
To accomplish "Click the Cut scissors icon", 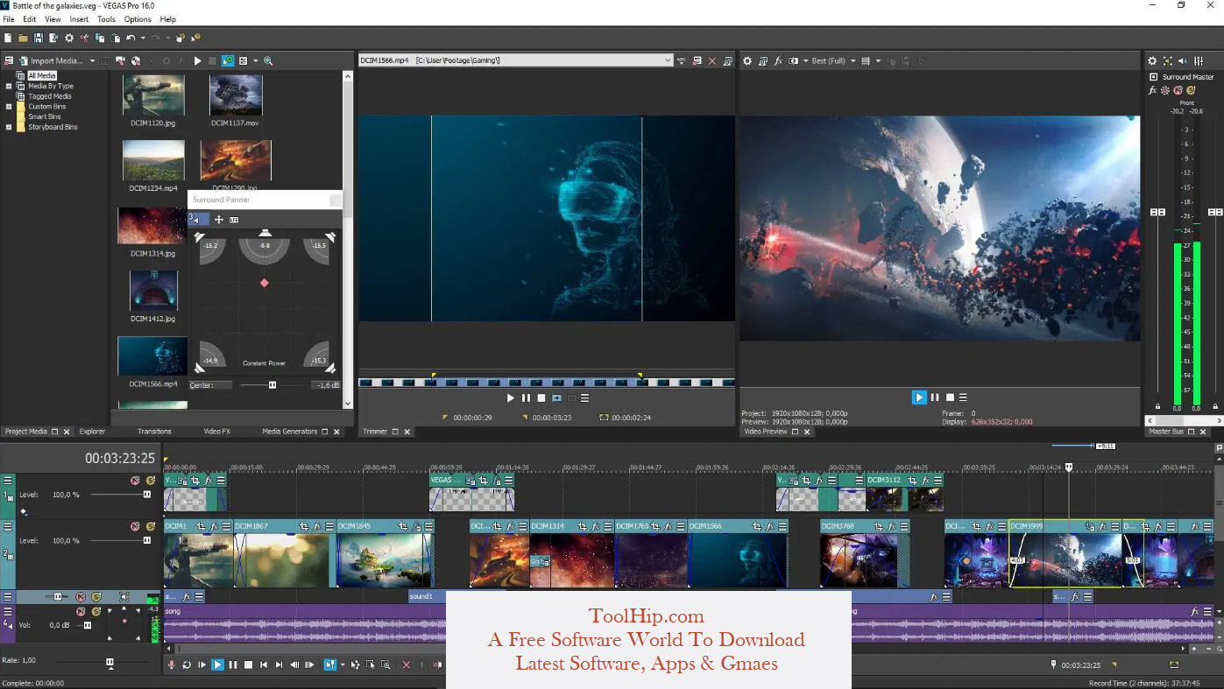I will coord(85,38).
